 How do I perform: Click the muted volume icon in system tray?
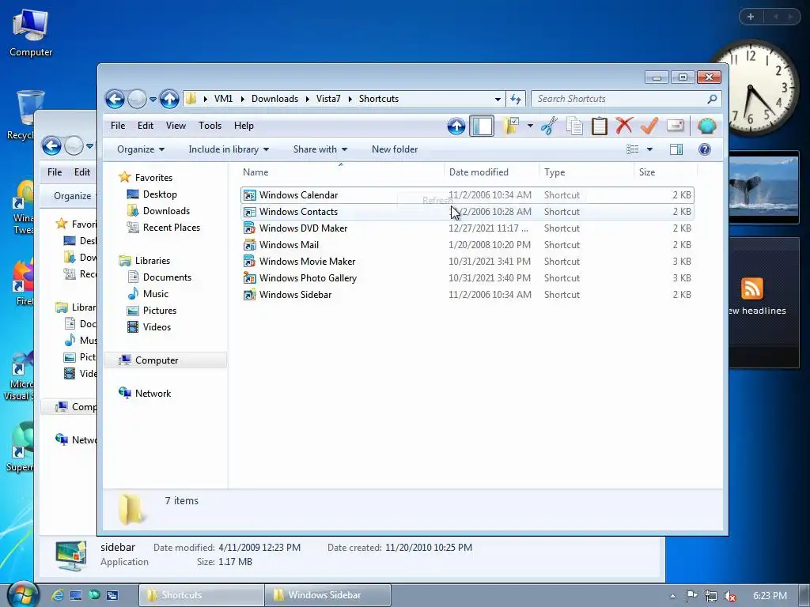click(729, 596)
